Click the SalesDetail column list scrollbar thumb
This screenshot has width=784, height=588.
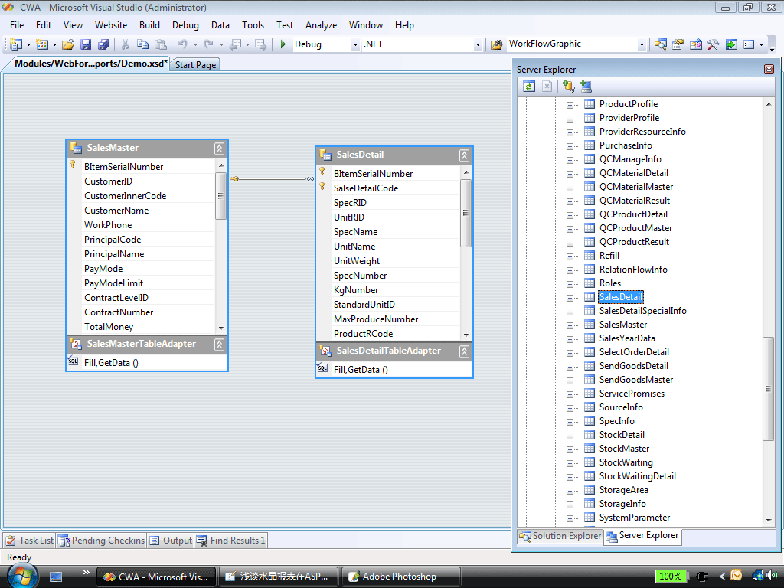tap(465, 213)
